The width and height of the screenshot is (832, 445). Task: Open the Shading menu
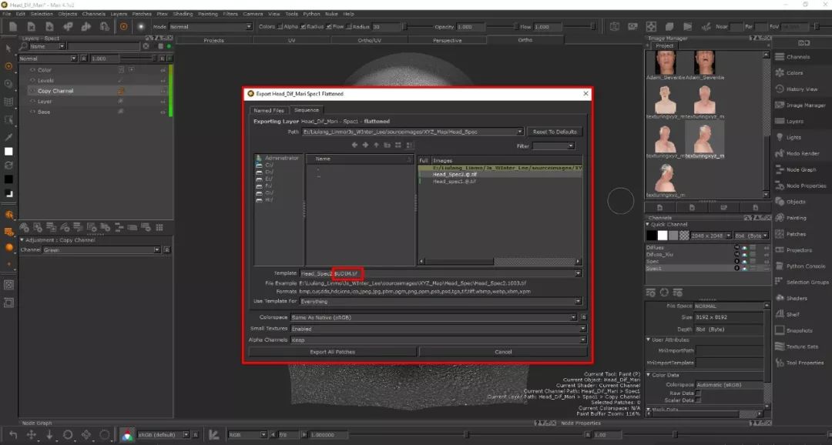pyautogui.click(x=183, y=14)
